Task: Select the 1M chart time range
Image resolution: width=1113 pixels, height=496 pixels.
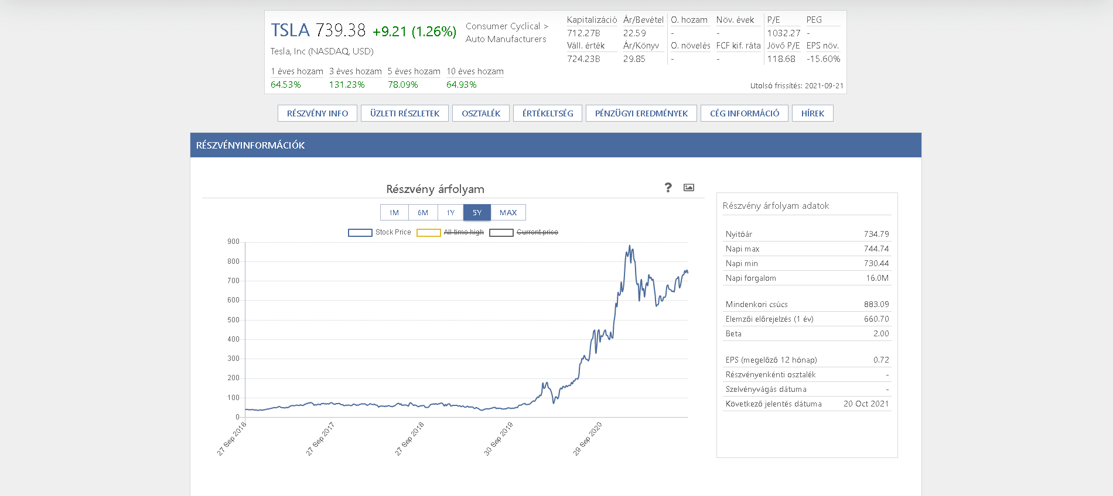Action: click(394, 212)
